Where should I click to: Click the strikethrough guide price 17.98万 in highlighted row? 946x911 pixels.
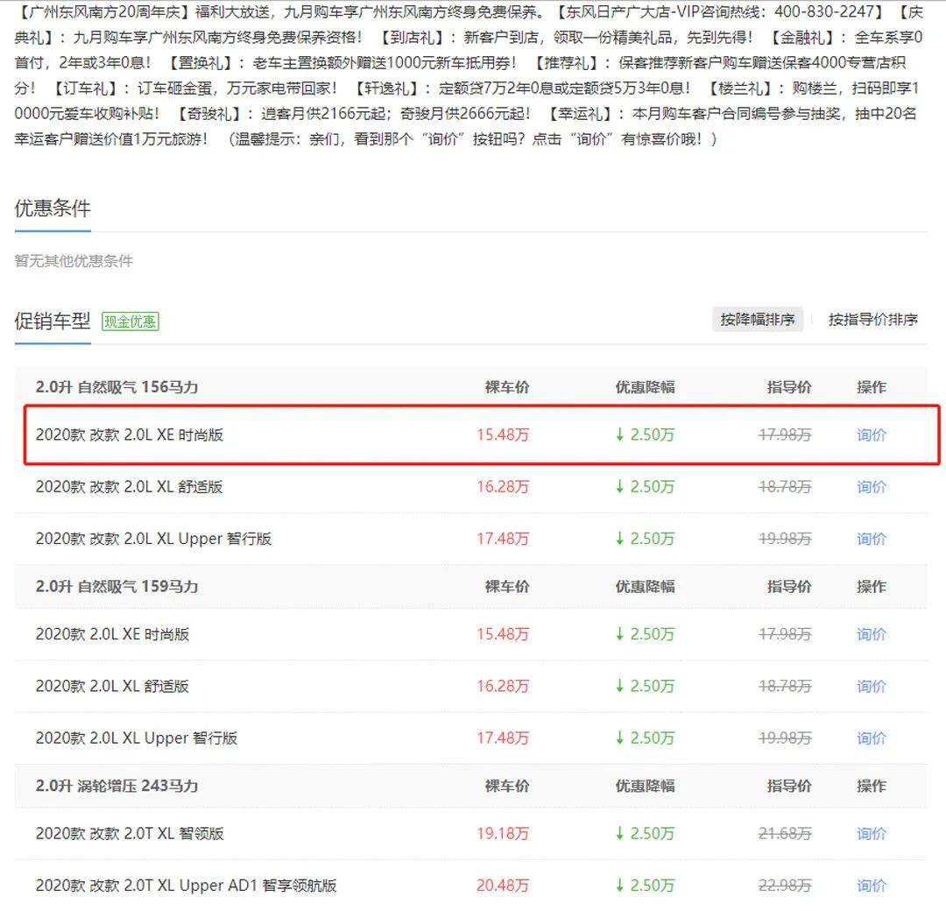(x=785, y=434)
